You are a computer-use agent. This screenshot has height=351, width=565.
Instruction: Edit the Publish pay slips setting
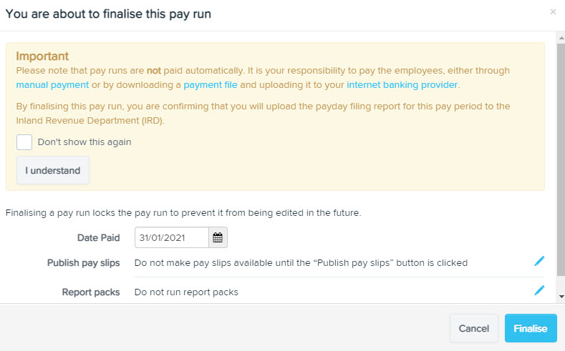[539, 261]
